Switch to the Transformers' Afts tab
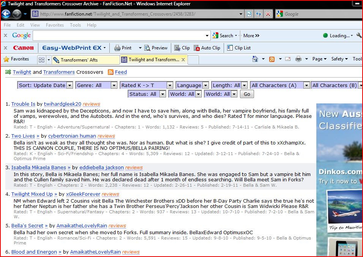 click(x=86, y=60)
